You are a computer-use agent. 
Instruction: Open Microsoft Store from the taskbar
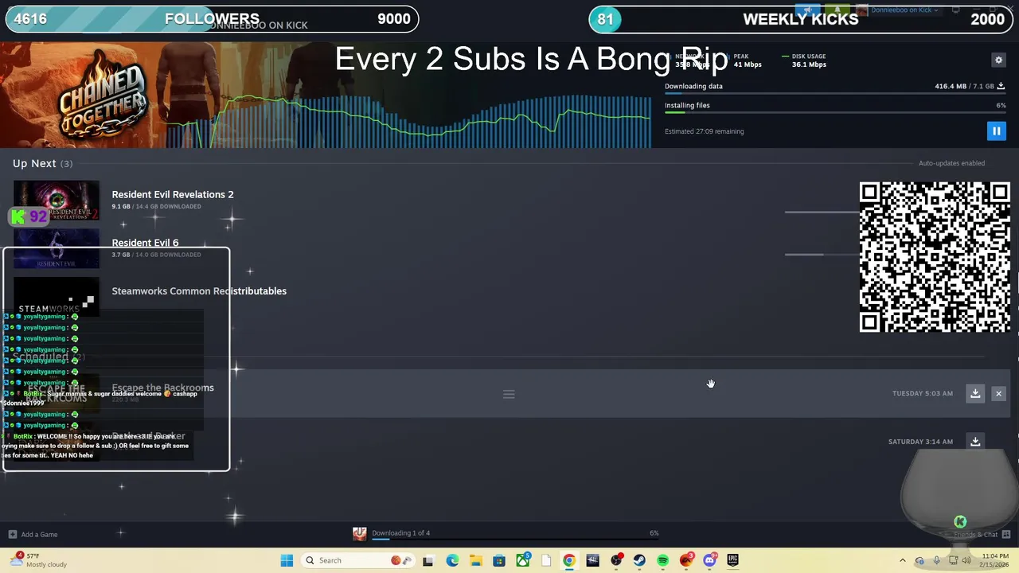point(499,560)
